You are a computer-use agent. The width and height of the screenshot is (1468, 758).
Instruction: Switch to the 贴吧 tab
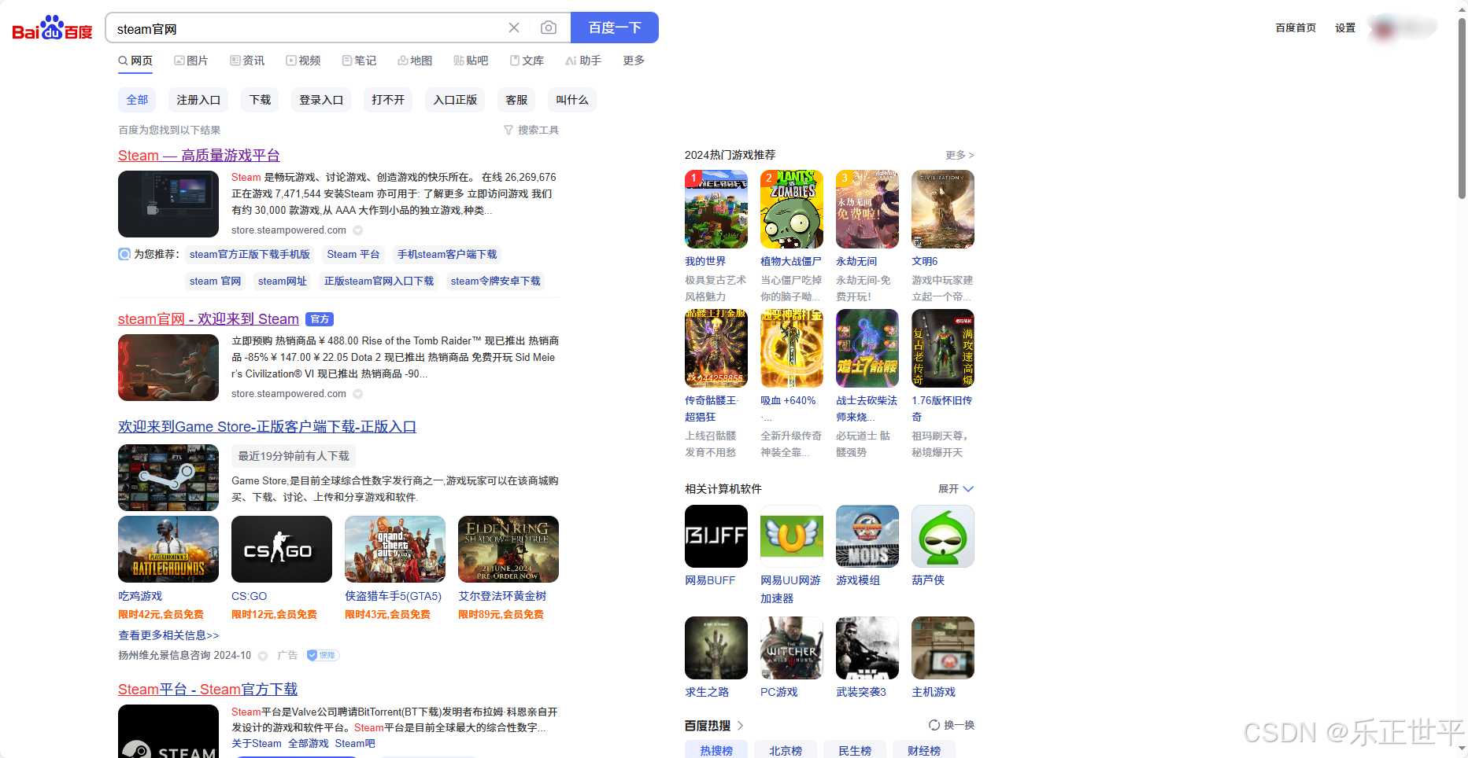[x=471, y=61]
